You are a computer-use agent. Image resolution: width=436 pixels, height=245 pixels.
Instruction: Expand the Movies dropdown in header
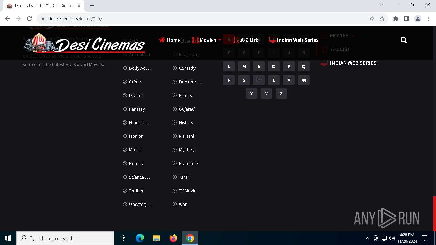click(207, 40)
